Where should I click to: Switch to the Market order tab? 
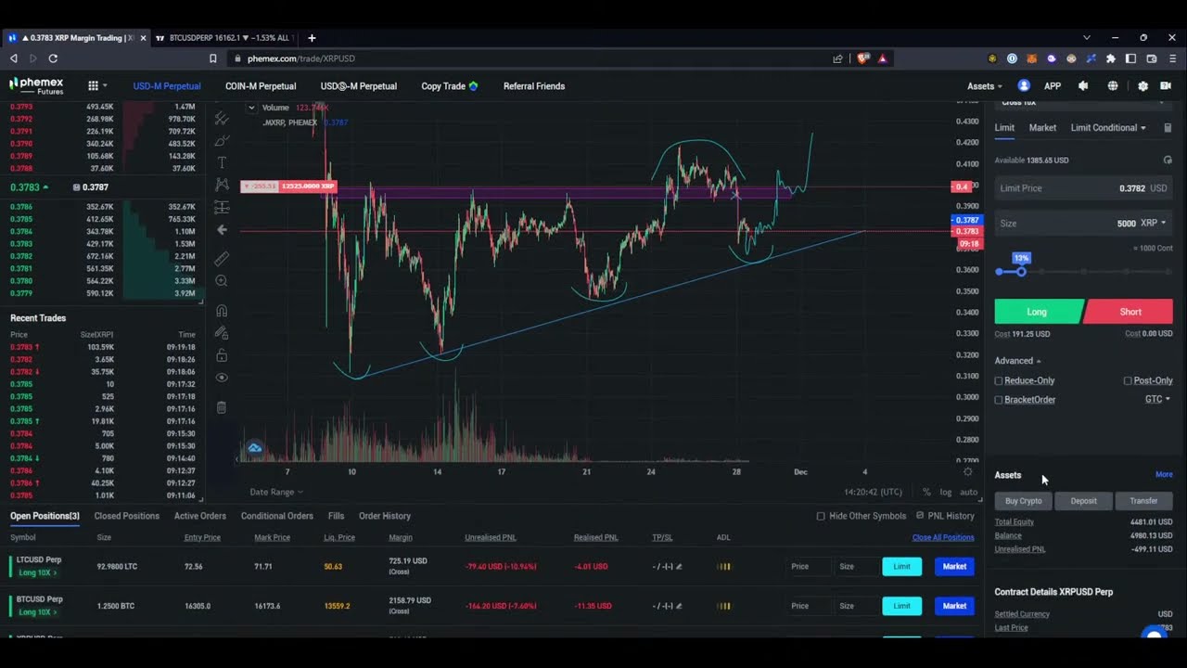[x=1042, y=128]
